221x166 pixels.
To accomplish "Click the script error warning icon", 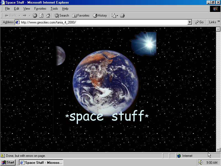I will 3,156.
